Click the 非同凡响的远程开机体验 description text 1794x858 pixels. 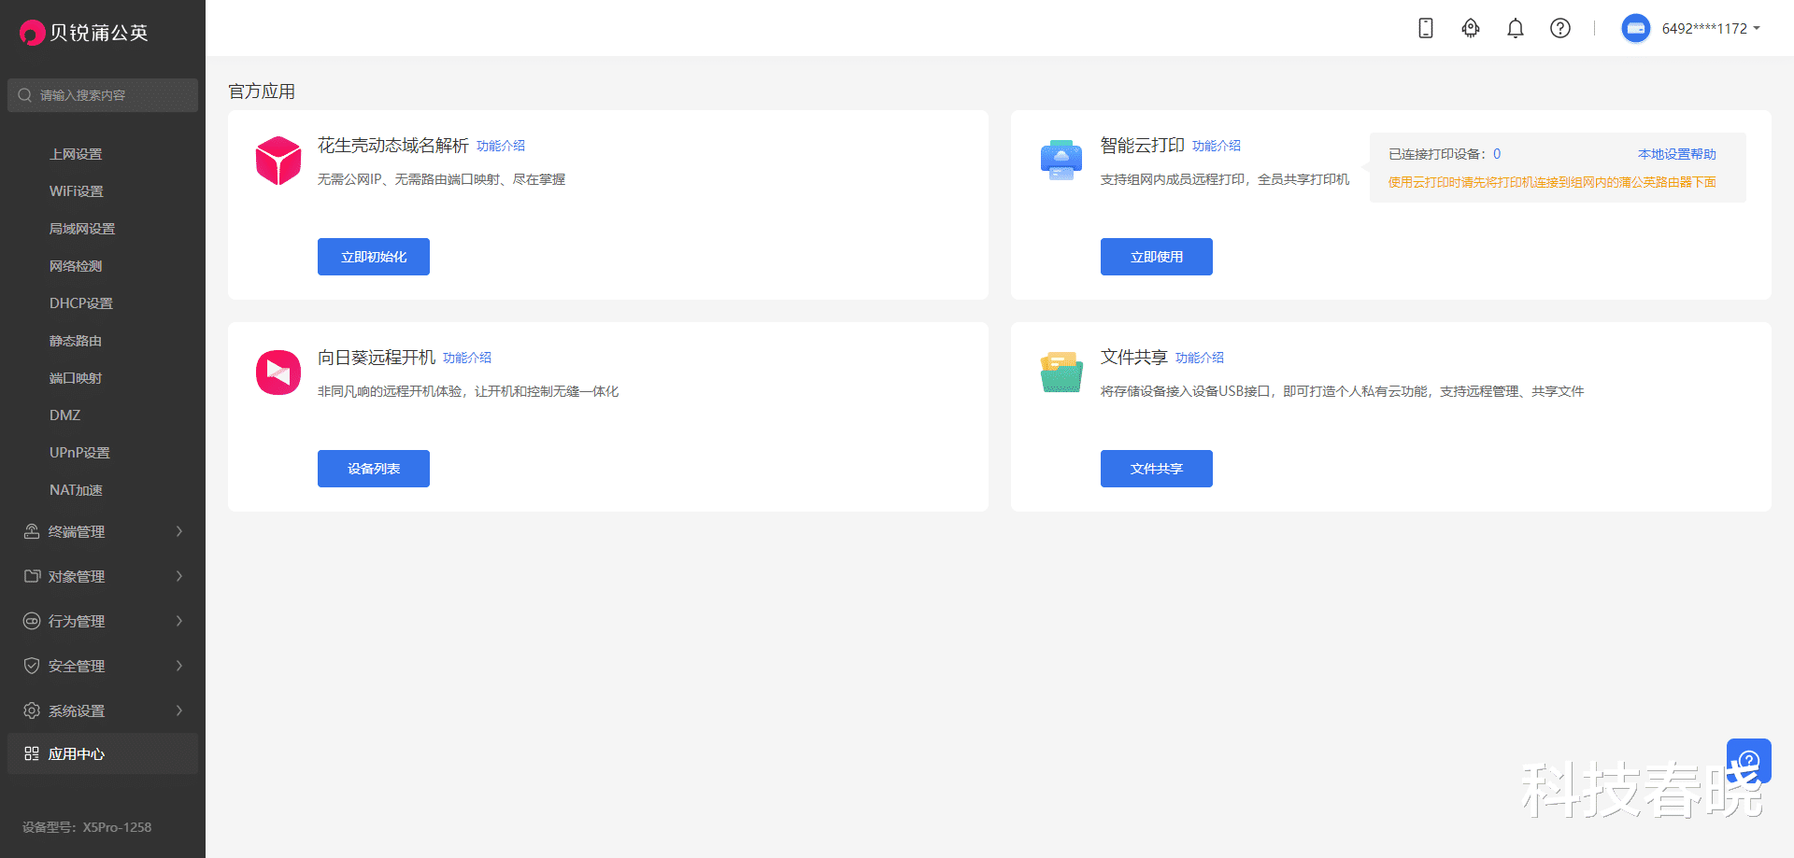click(468, 391)
